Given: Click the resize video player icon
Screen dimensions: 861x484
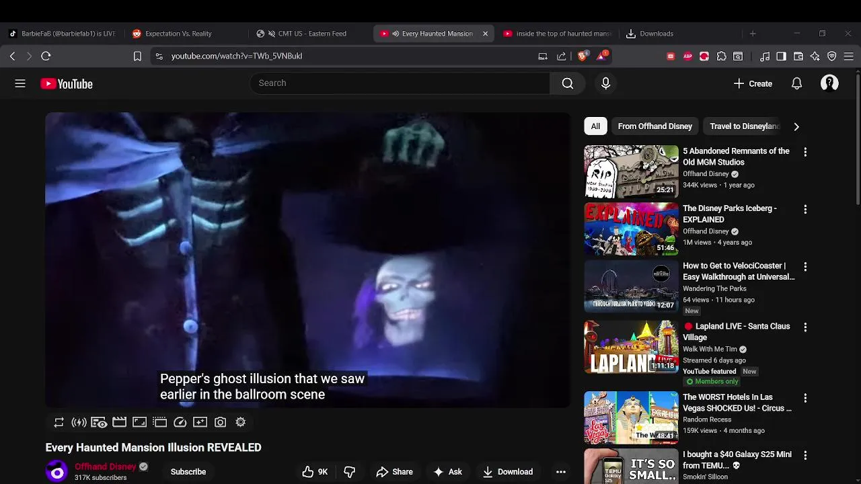Looking at the screenshot, I should tap(139, 422).
